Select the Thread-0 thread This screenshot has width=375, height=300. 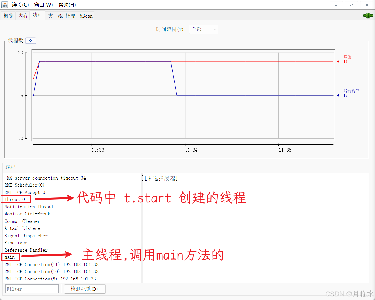click(15, 199)
